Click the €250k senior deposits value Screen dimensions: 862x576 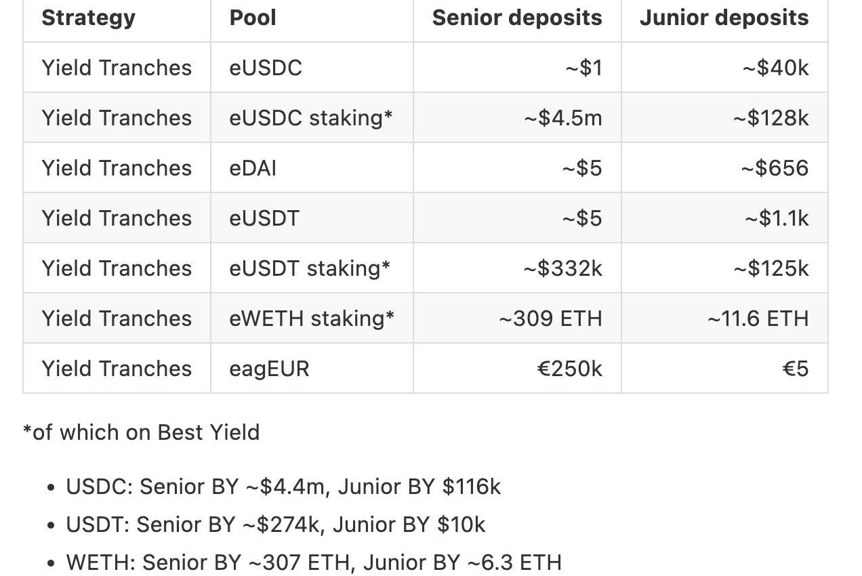(569, 369)
